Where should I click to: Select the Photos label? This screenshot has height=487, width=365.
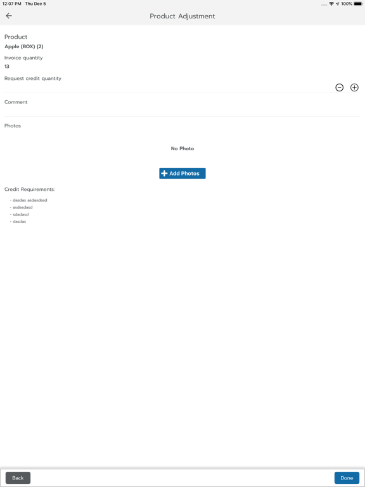(x=13, y=126)
